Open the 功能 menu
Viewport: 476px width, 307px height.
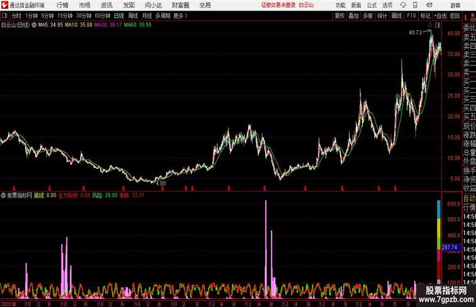pos(340,5)
